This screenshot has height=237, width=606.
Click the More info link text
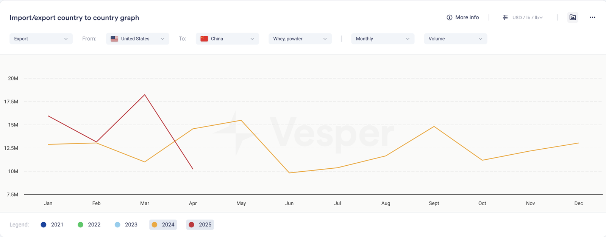(467, 17)
